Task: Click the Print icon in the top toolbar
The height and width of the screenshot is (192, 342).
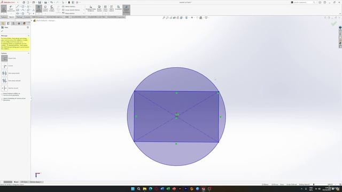Action: click(45, 2)
